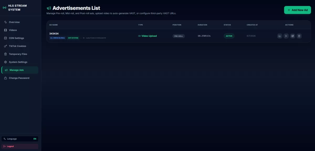Open TikTok Cookies page
This screenshot has width=315, height=151.
pos(20,46)
